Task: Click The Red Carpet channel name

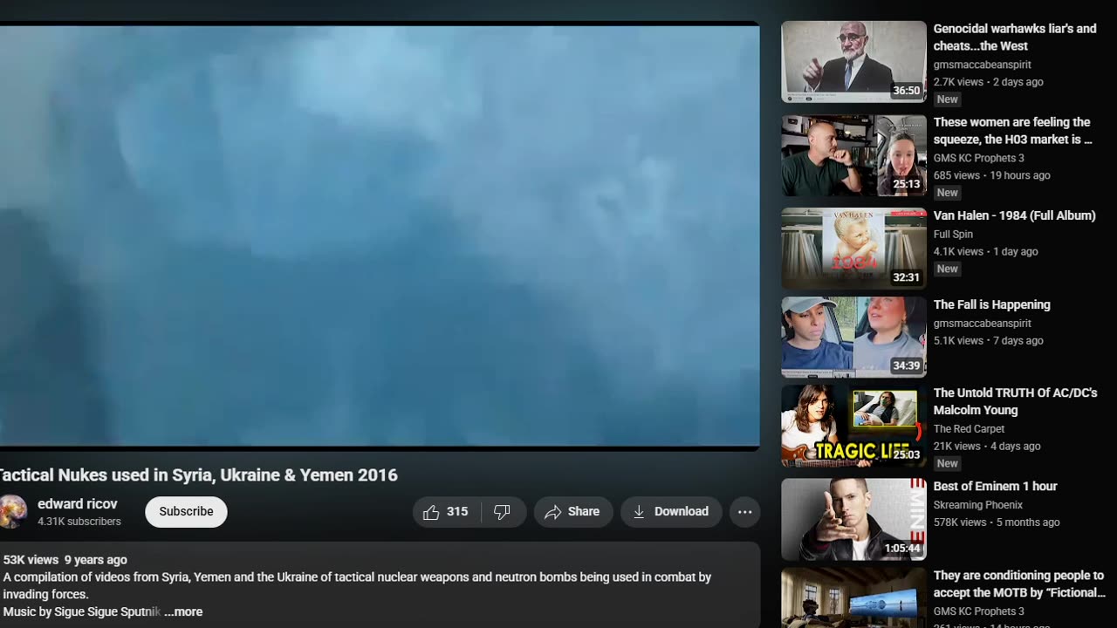Action: (x=969, y=428)
